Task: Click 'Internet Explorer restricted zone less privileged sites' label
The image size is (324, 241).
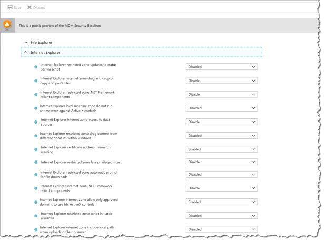Action: 81,162
